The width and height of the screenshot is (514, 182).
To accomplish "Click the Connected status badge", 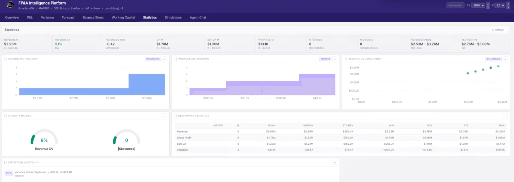I will [455, 5].
